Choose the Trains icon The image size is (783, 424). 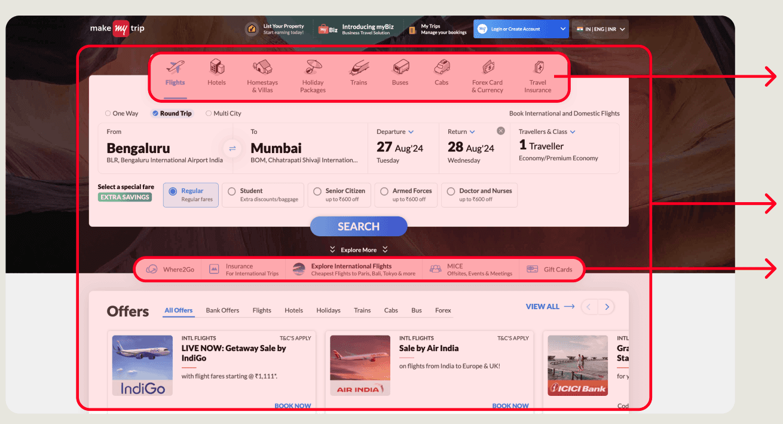359,66
